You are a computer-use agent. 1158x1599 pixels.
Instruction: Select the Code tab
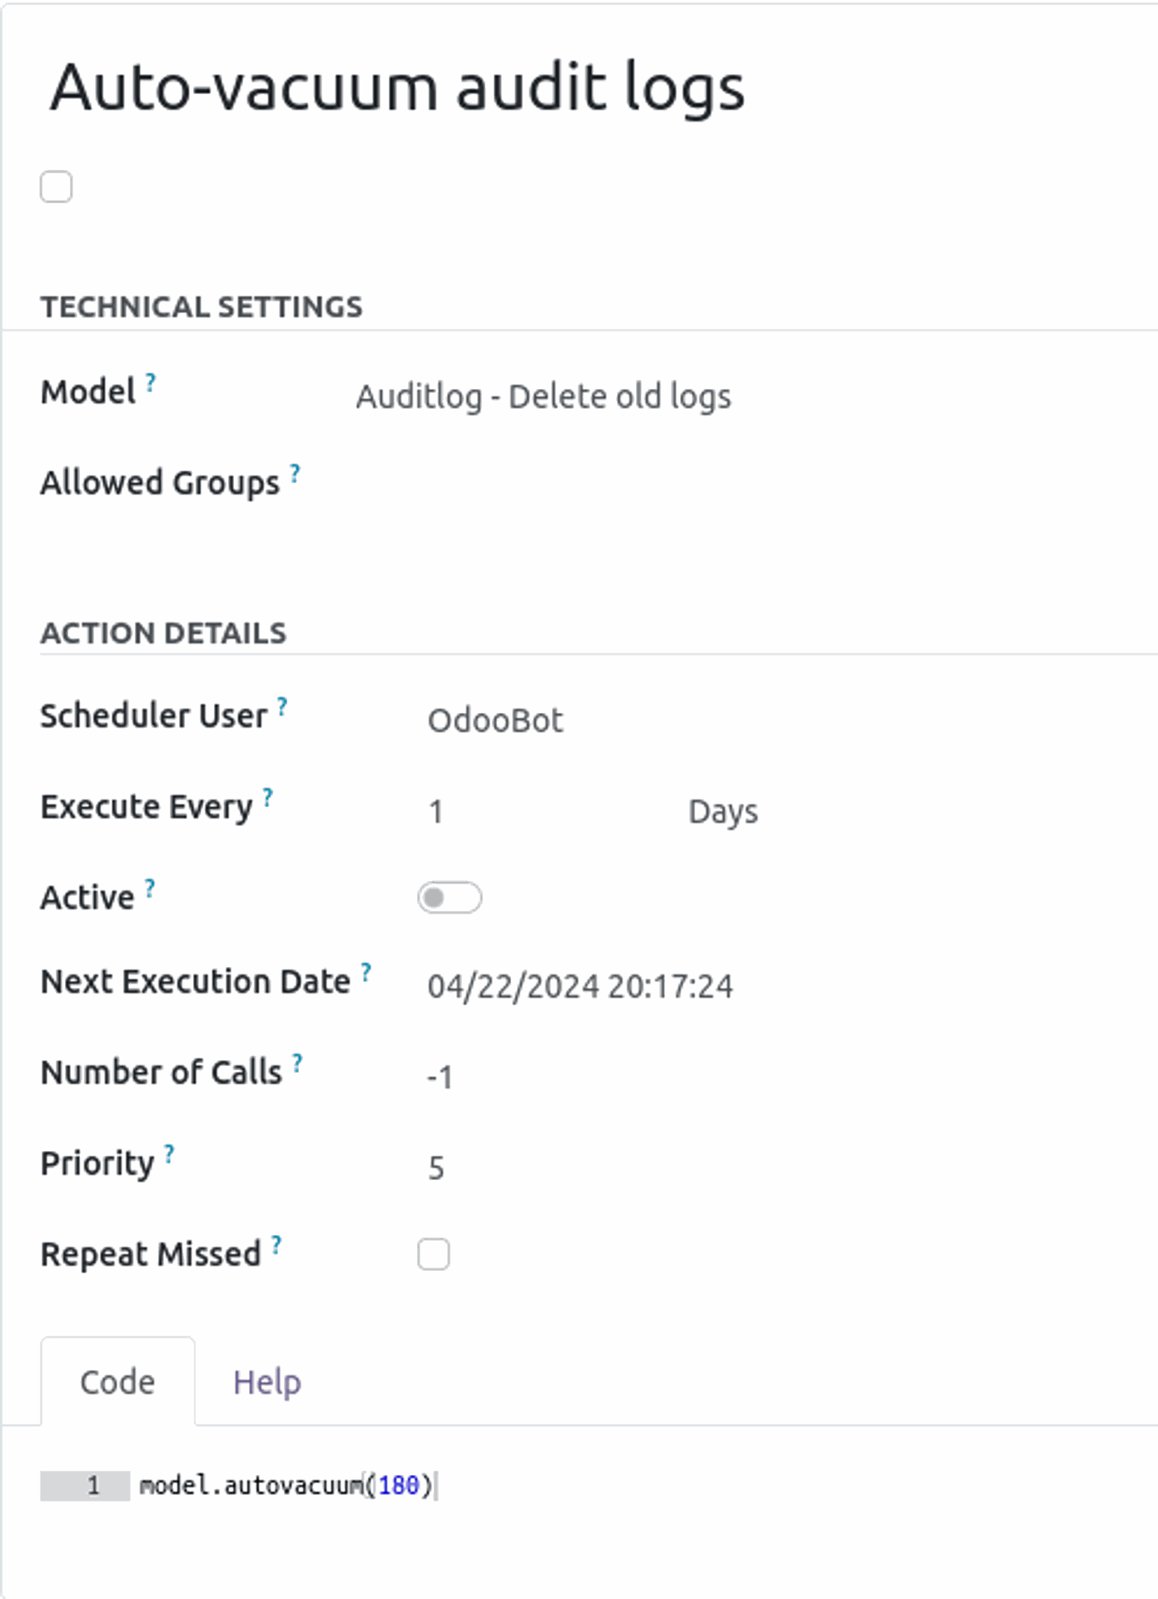coord(117,1382)
